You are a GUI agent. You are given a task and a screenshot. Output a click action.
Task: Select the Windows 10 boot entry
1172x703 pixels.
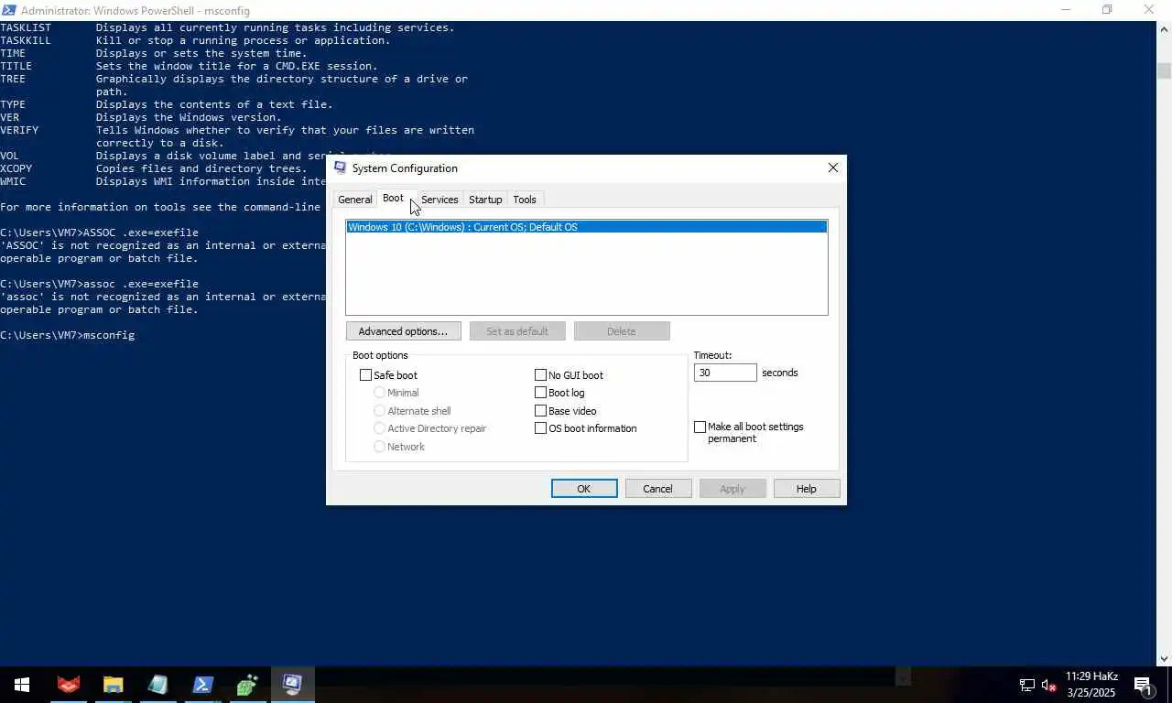coord(586,227)
